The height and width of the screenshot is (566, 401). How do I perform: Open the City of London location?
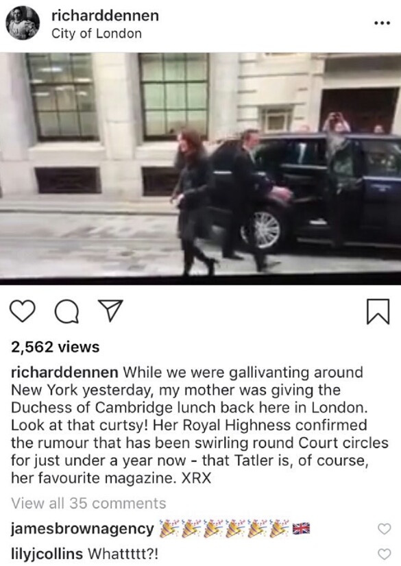(x=97, y=34)
